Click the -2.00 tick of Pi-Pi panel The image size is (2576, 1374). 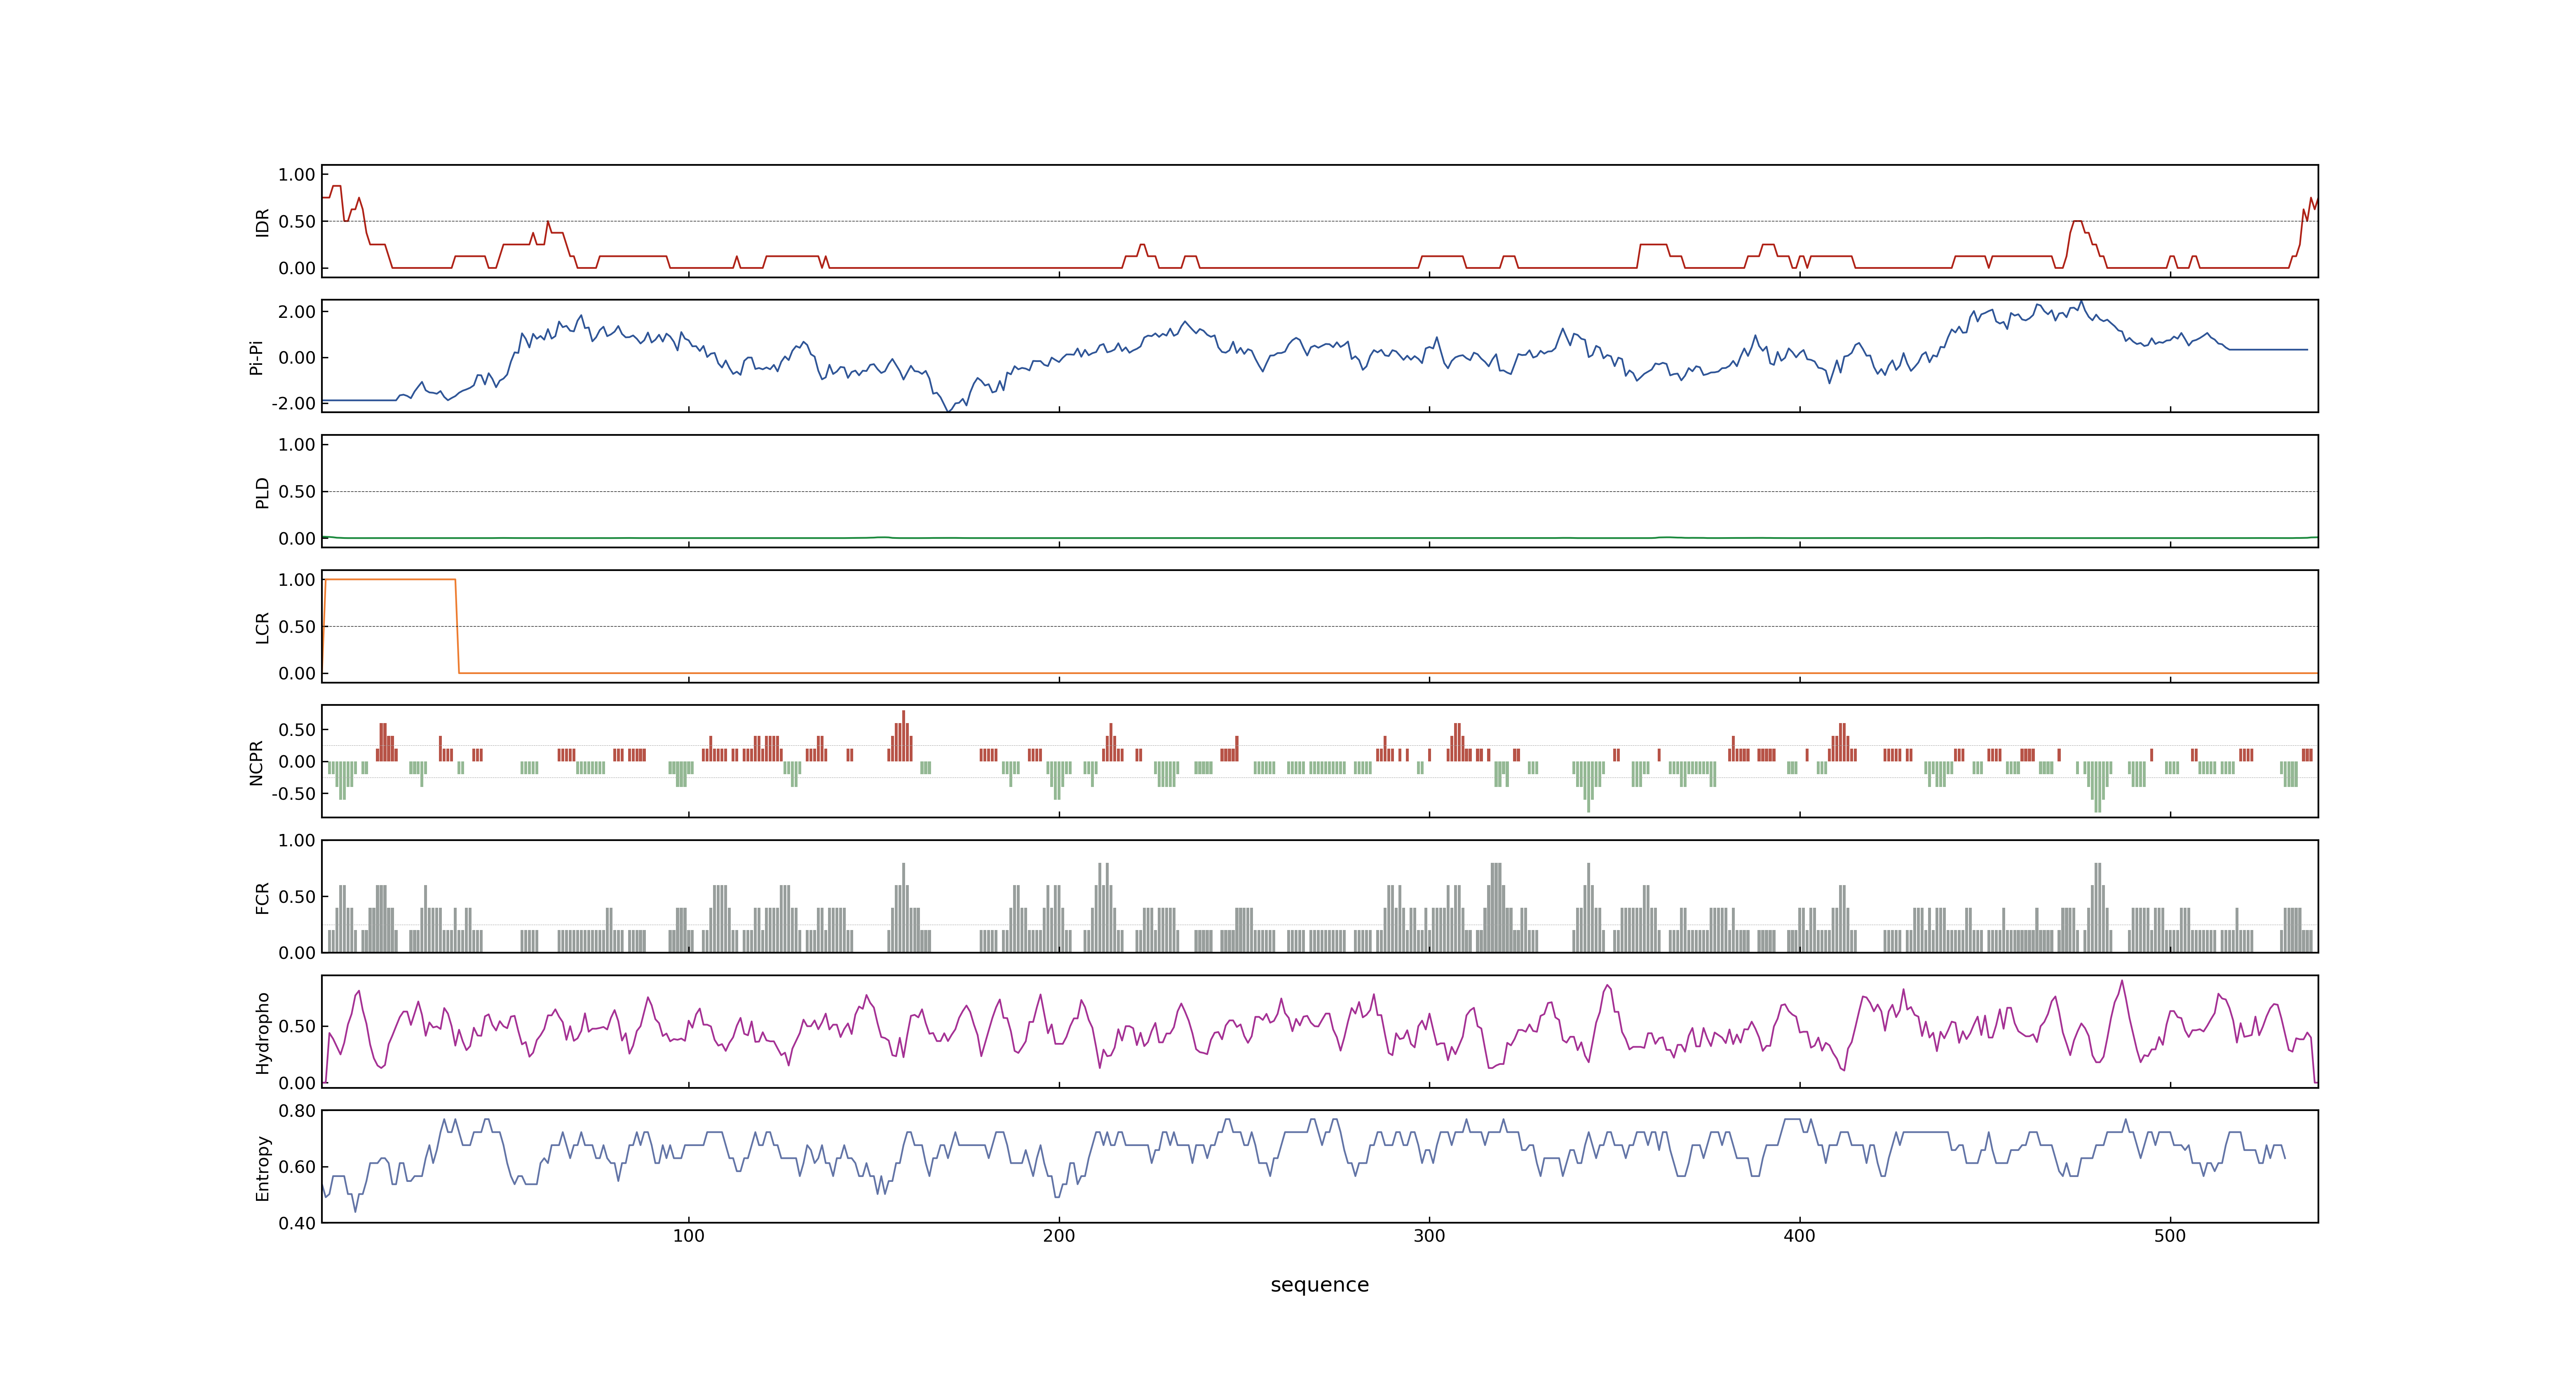(293, 403)
